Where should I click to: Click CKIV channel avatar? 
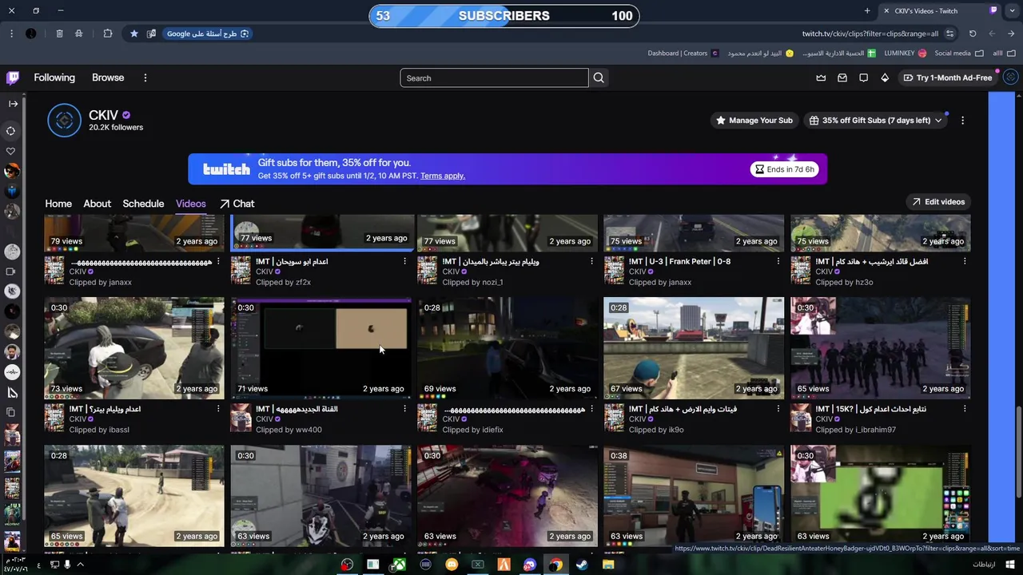click(x=64, y=121)
